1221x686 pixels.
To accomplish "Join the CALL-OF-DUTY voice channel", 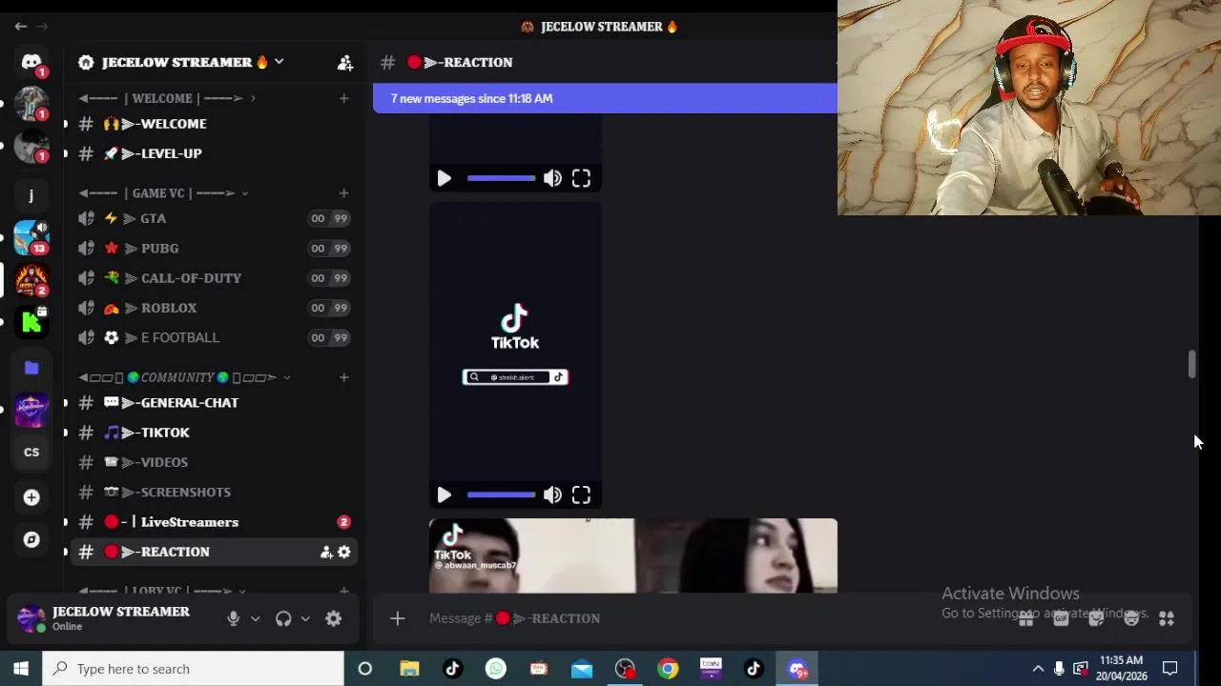I will pyautogui.click(x=214, y=278).
